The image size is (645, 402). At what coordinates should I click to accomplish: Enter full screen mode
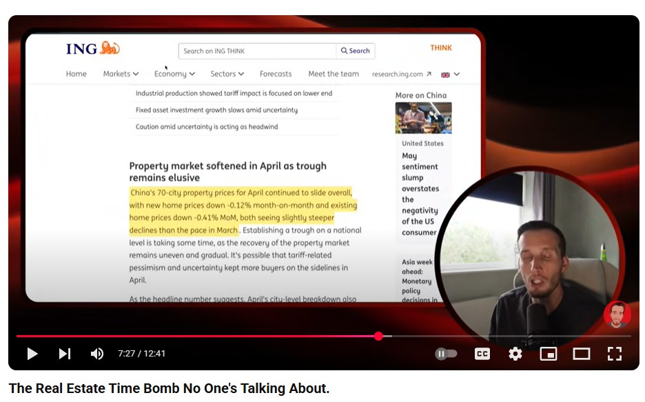615,354
